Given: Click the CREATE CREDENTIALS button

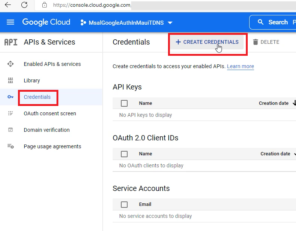Looking at the screenshot, I should coord(207,42).
